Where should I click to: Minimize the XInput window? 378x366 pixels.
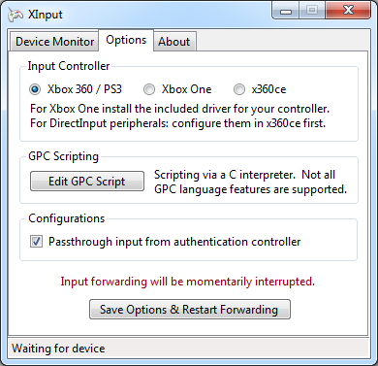286,11
